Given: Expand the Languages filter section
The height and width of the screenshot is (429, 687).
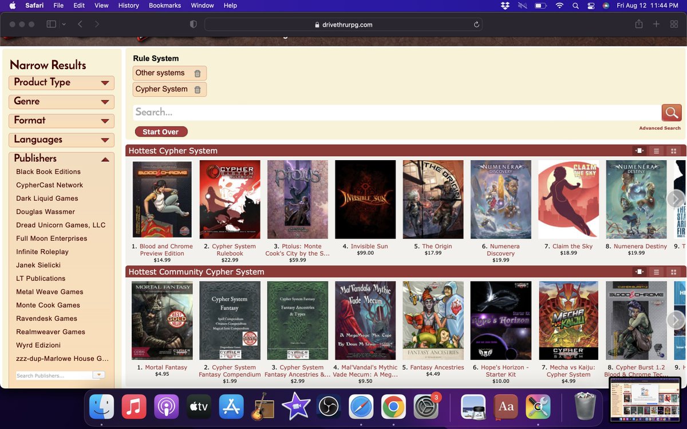Looking at the screenshot, I should click(x=61, y=140).
